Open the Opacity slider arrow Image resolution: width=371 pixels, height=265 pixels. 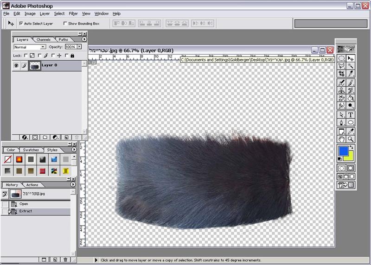79,47
